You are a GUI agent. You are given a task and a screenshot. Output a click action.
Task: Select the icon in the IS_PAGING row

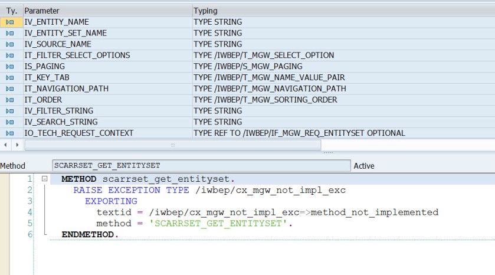(x=9, y=67)
